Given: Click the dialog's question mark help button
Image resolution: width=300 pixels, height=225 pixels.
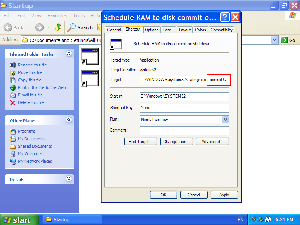Looking at the screenshot, I should 225,17.
